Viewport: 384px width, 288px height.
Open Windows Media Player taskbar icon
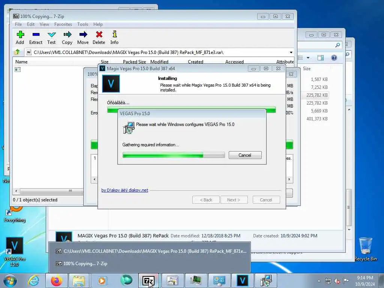pos(102,280)
